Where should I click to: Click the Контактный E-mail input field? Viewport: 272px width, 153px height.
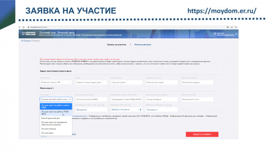tap(197, 99)
